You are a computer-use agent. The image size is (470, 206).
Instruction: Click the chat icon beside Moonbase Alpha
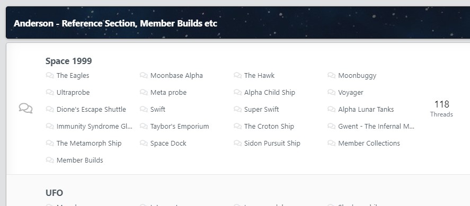click(x=144, y=75)
